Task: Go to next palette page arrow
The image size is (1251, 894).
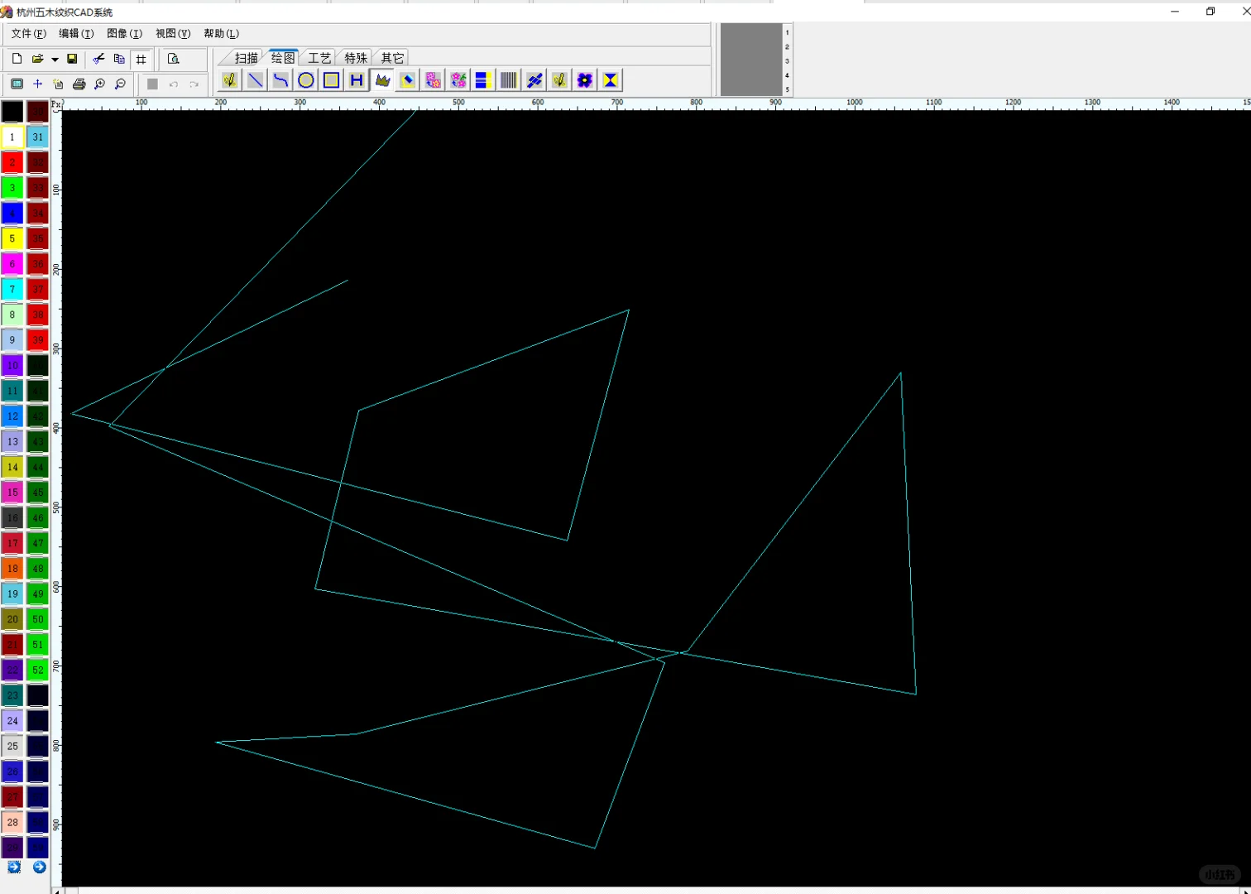Action: coord(39,867)
